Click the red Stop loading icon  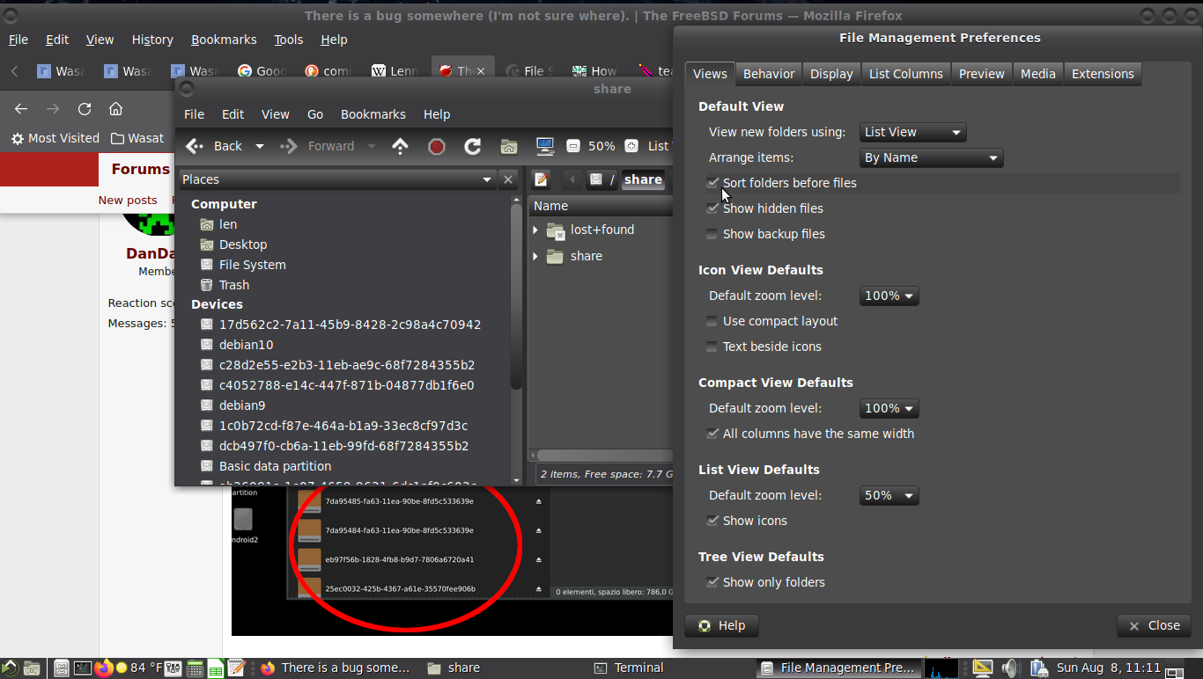[436, 147]
